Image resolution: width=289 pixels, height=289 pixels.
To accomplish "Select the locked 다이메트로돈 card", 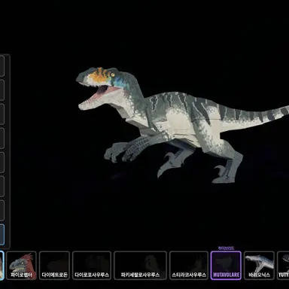I will coord(54,266).
